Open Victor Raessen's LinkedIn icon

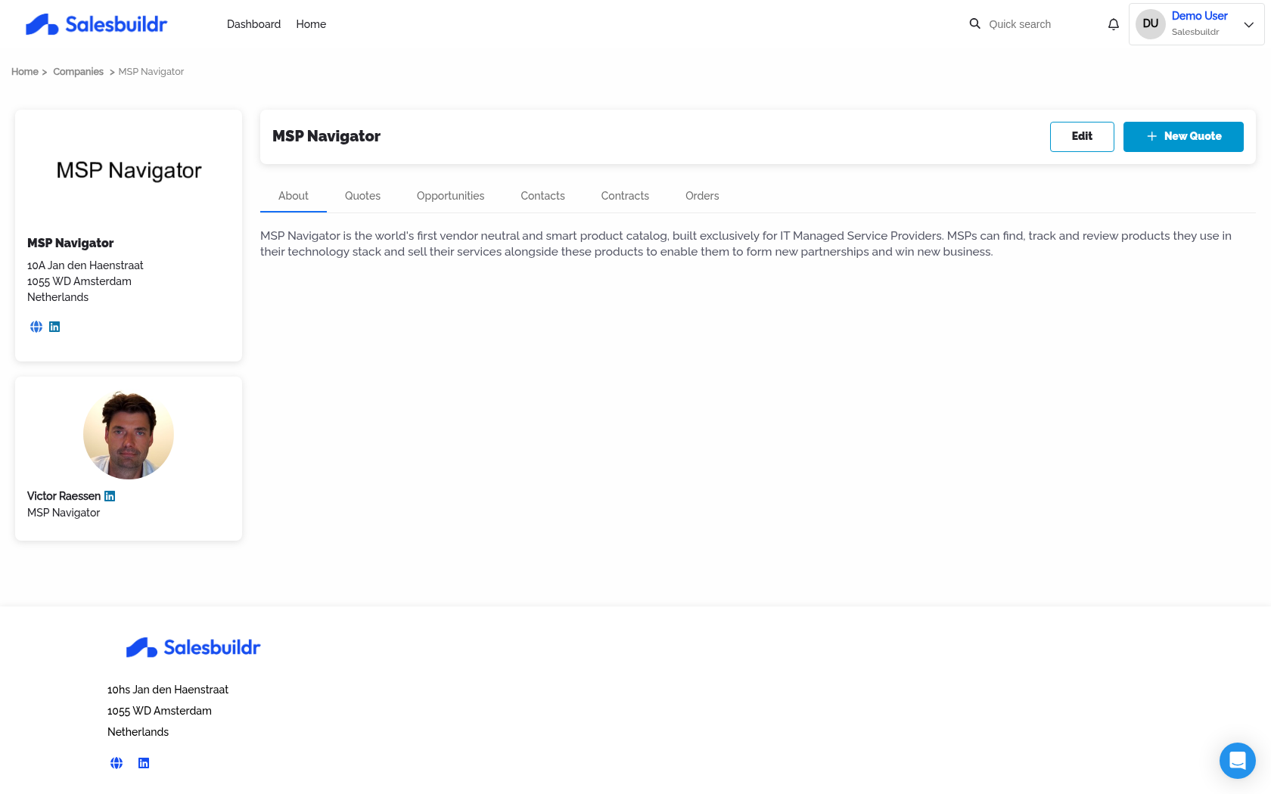110,496
